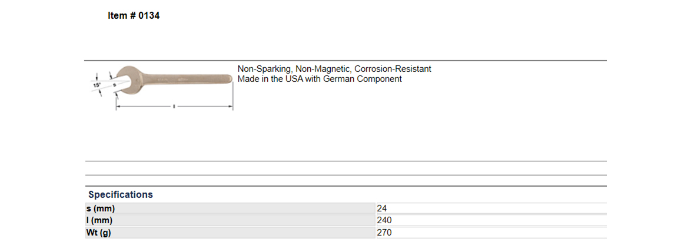Click the number 0134 in heading

pyautogui.click(x=149, y=16)
